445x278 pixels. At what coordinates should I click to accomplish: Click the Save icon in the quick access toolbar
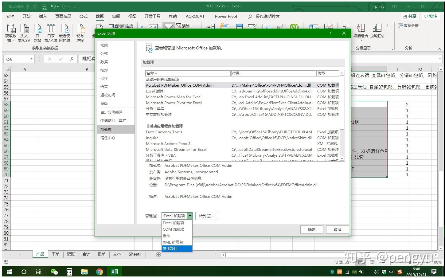[x=45, y=6]
